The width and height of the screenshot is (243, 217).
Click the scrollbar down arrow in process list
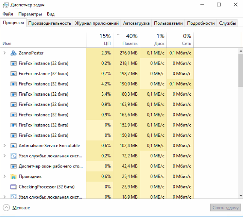[x=241, y=196]
